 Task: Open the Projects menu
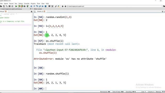coord(33,4)
